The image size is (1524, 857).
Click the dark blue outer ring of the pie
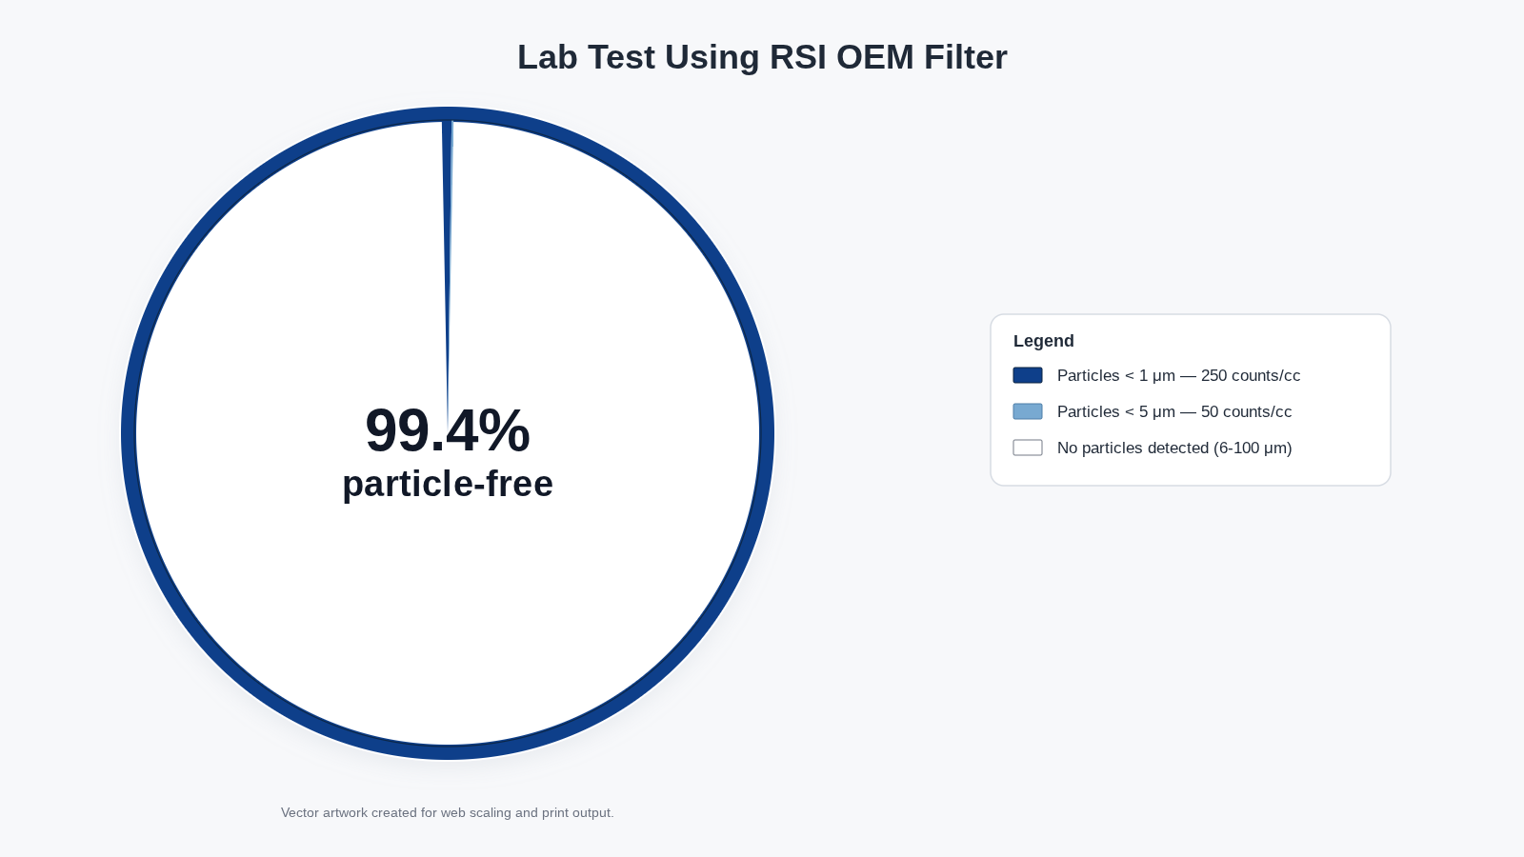coord(129,433)
